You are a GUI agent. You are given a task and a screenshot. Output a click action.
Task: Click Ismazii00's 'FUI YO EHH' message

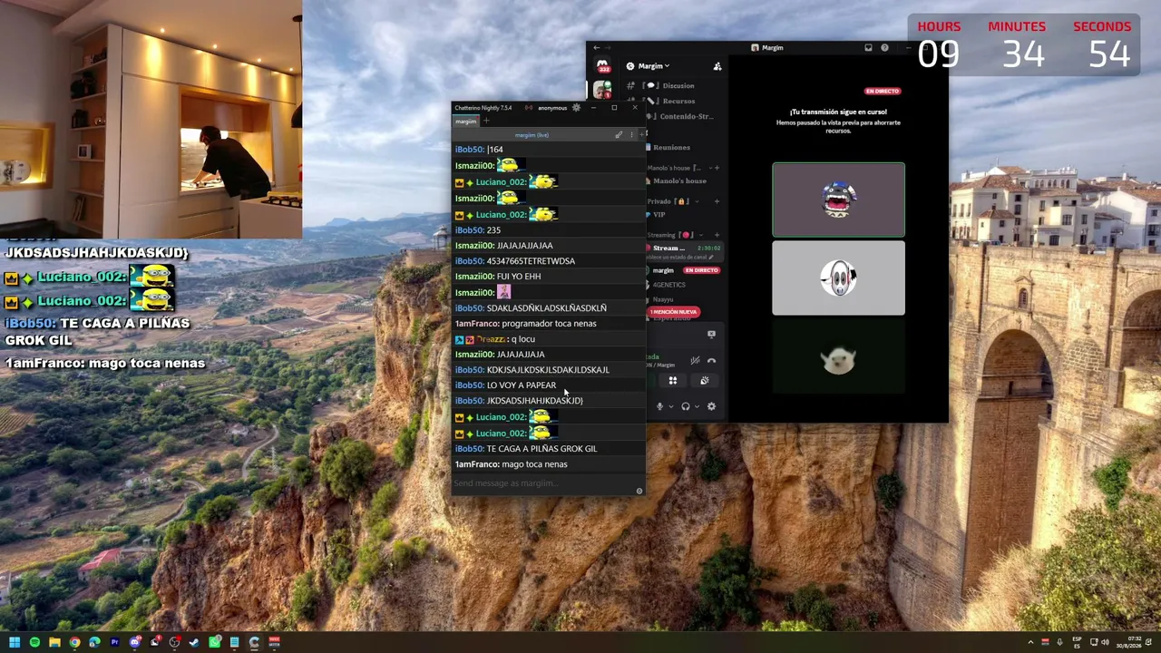(519, 277)
